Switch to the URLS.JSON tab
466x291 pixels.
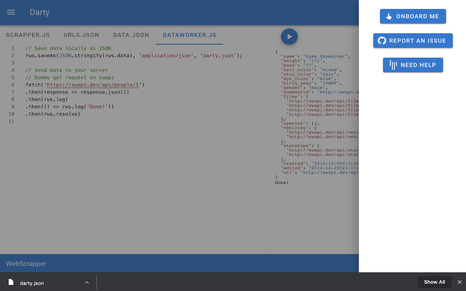click(81, 35)
